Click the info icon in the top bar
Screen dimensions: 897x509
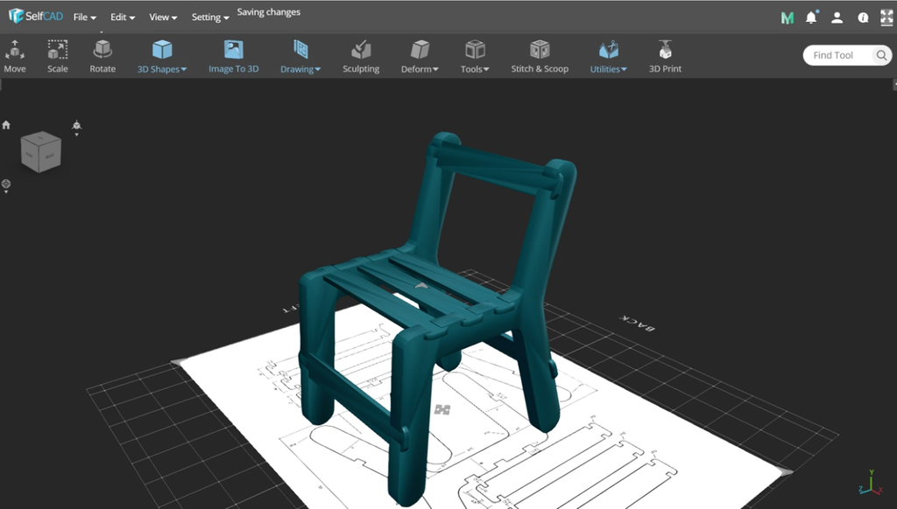point(862,17)
